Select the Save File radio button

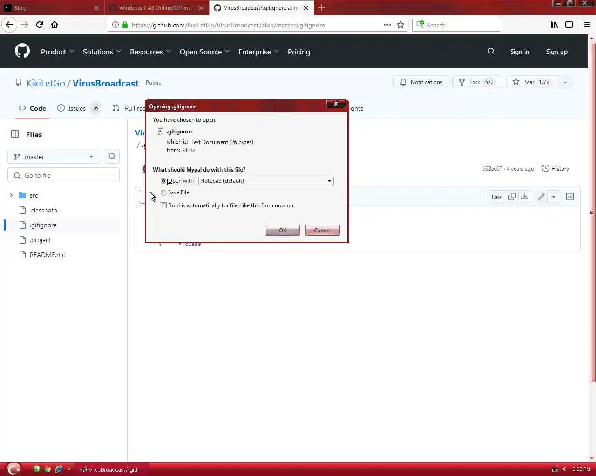click(163, 192)
